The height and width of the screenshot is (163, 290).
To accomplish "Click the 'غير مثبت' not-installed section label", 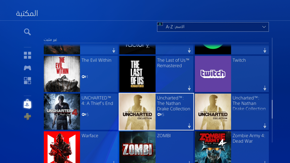I will pos(50,40).
